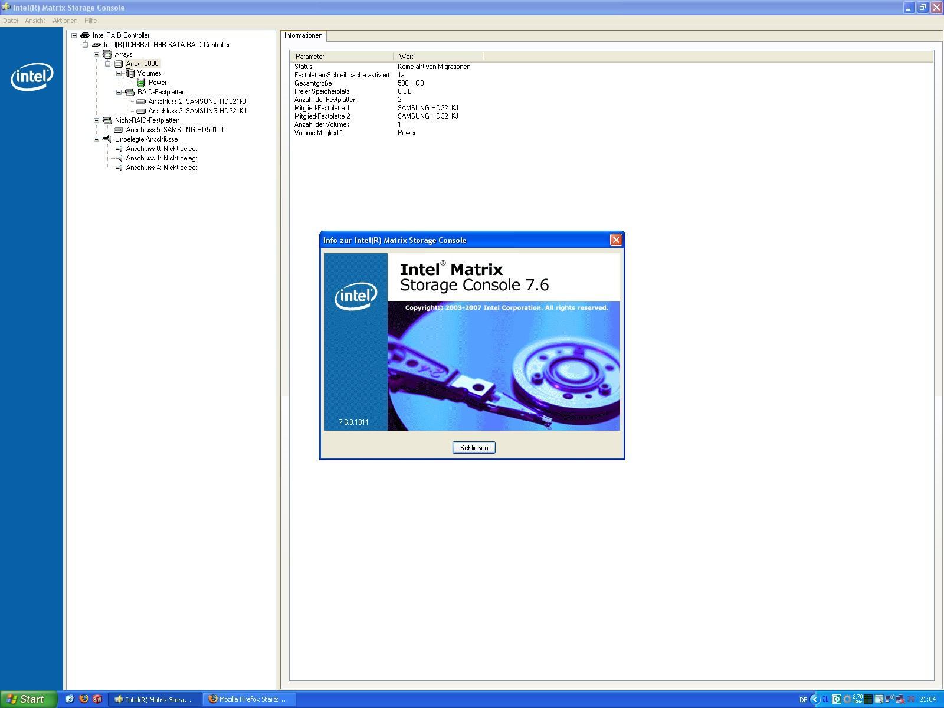Collapse the Arrays branch
Image resolution: width=944 pixels, height=708 pixels.
pyautogui.click(x=96, y=54)
